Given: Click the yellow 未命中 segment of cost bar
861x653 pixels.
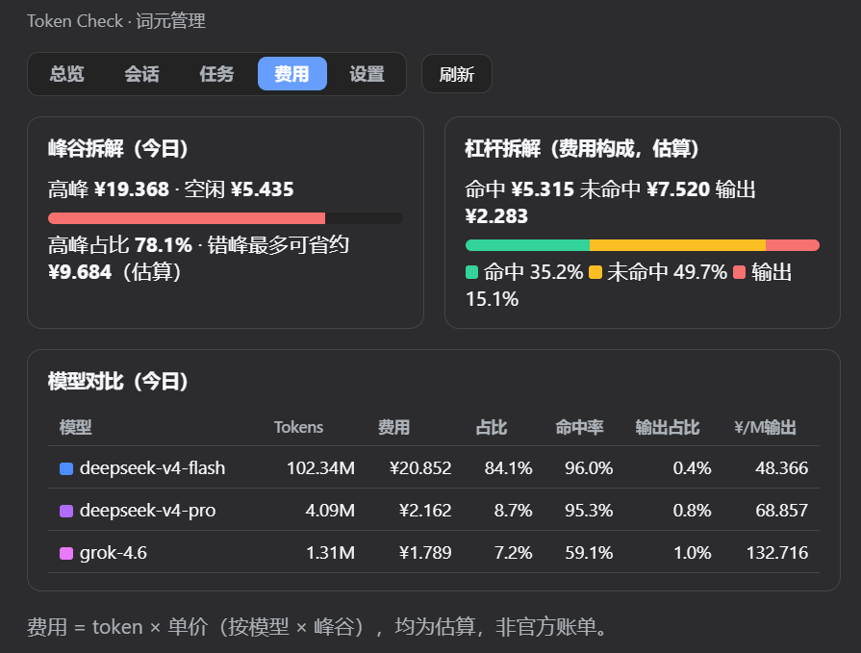Looking at the screenshot, I should pos(677,245).
